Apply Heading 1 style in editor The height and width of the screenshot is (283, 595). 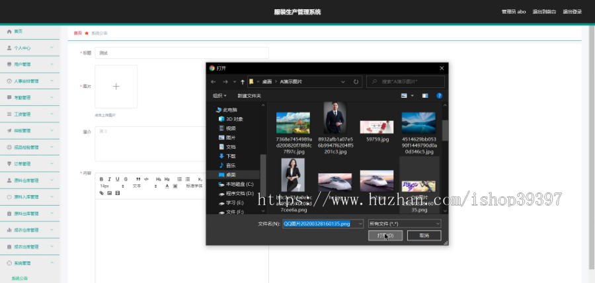click(x=159, y=179)
